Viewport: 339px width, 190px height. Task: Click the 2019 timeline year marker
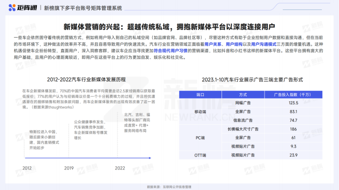point(69,168)
